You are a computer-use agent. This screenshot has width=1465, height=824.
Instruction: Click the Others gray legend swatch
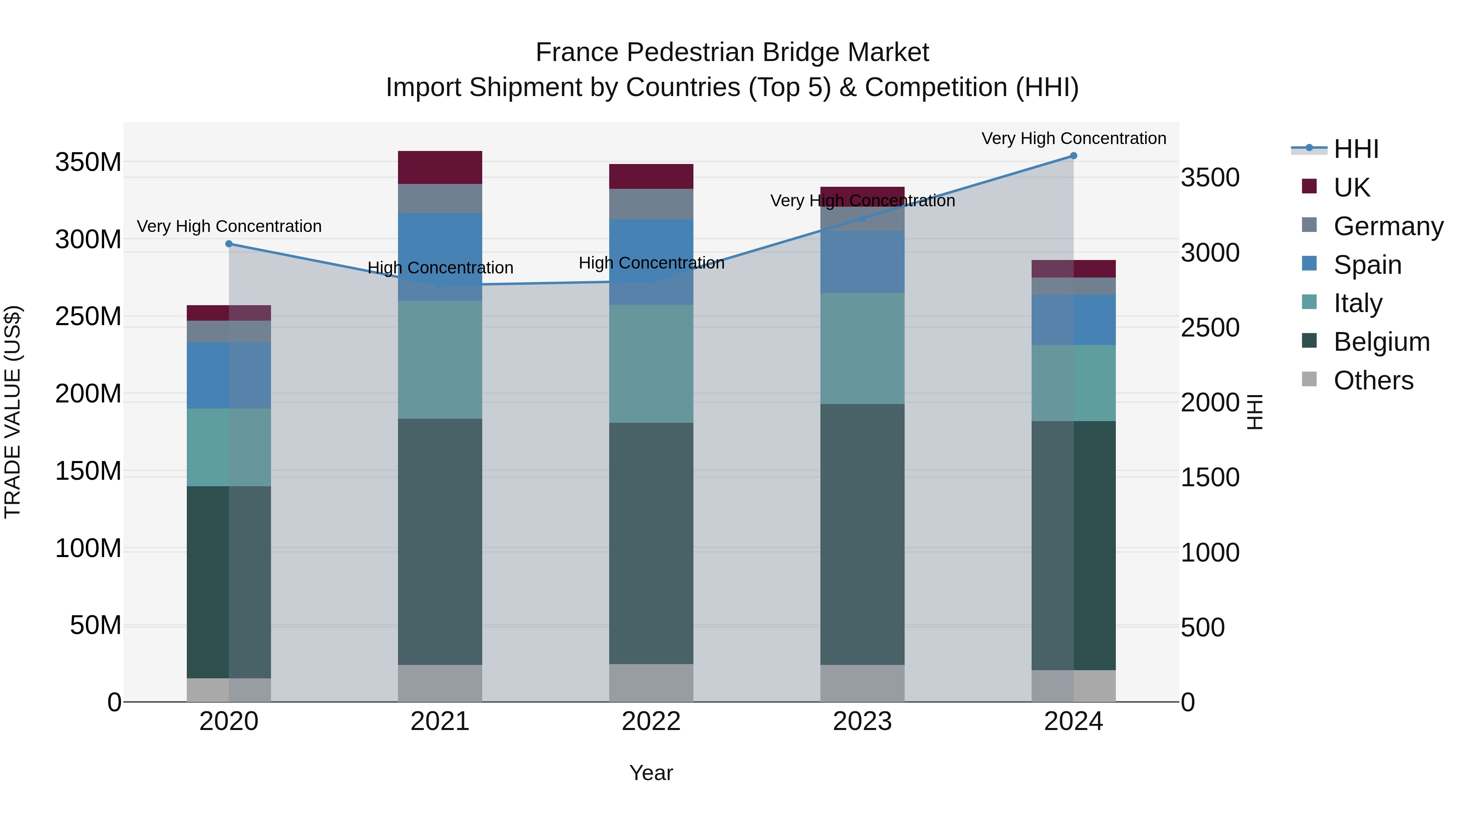point(1309,379)
